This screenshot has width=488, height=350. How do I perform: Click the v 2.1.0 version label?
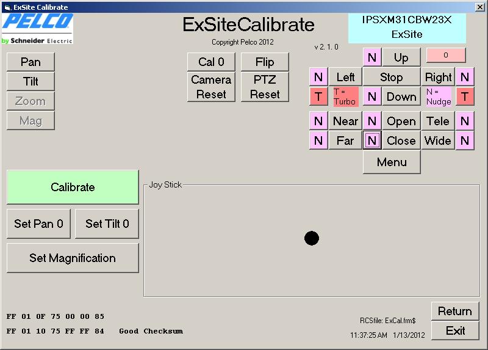coord(326,47)
